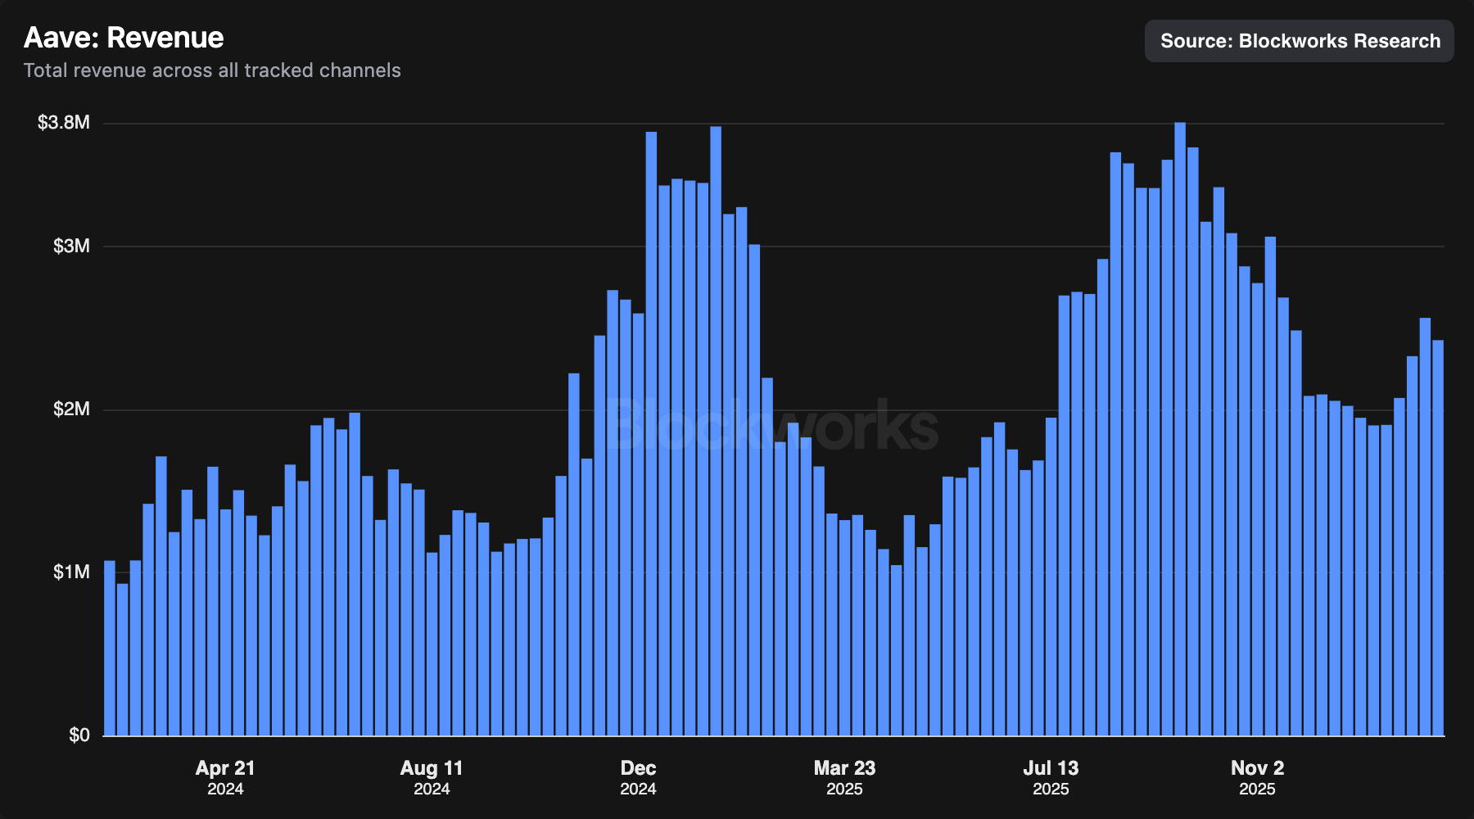1474x819 pixels.
Task: Click the "Jul 13" x-axis date label
Action: click(1051, 768)
